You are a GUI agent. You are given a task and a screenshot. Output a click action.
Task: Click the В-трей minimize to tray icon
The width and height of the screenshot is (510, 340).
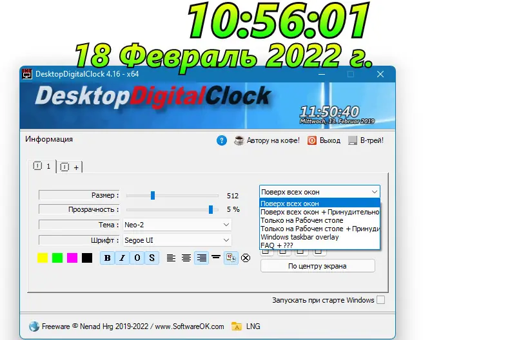coord(353,140)
